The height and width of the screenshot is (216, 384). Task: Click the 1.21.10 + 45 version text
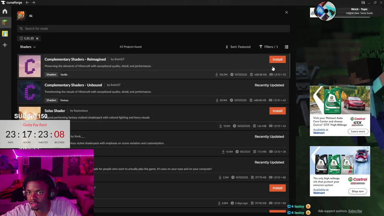point(280,126)
